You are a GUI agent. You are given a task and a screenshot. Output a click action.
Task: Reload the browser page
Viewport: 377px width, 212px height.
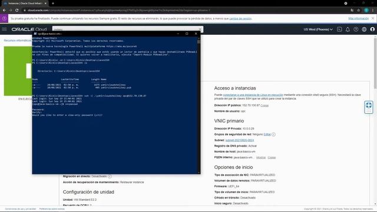(17, 11)
